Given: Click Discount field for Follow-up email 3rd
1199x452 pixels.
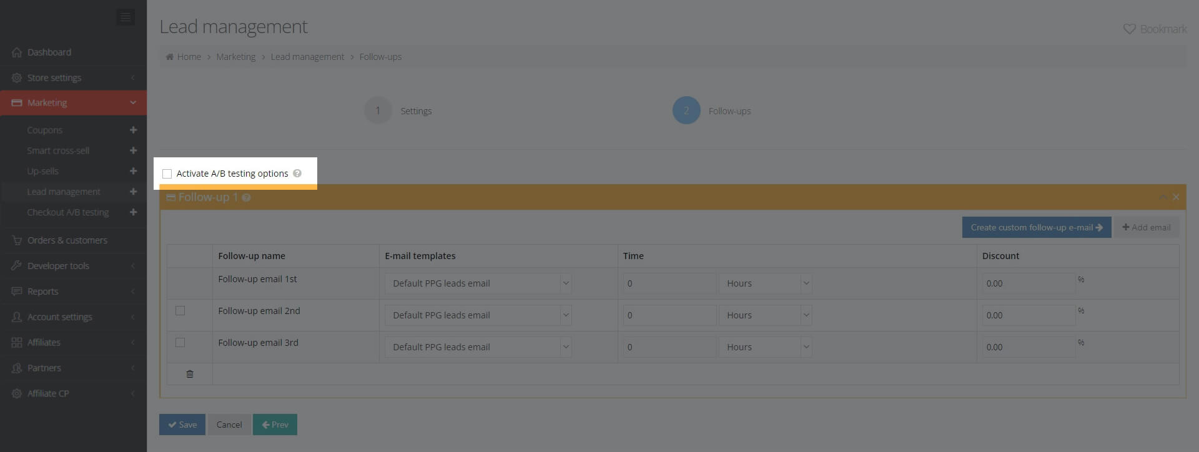Looking at the screenshot, I should pyautogui.click(x=1028, y=347).
